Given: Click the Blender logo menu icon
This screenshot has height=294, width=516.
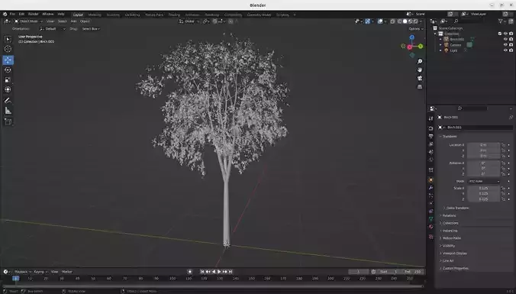Looking at the screenshot, I should (x=5, y=15).
